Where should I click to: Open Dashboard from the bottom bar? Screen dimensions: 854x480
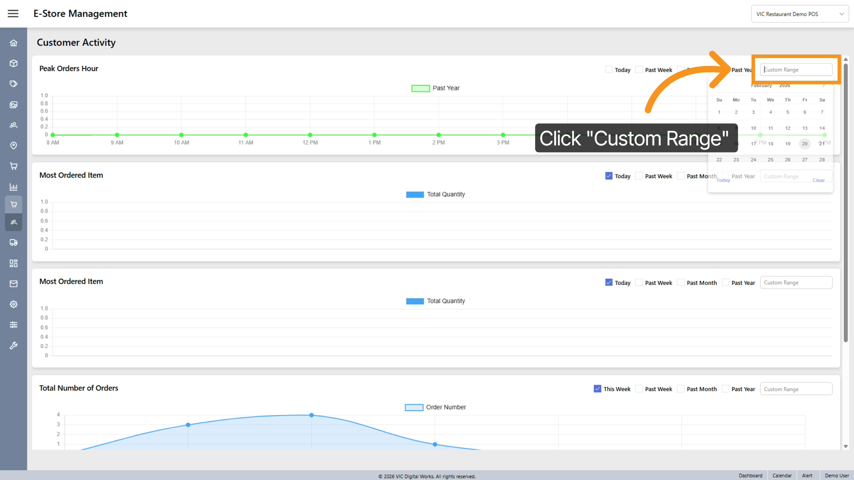[x=750, y=475]
